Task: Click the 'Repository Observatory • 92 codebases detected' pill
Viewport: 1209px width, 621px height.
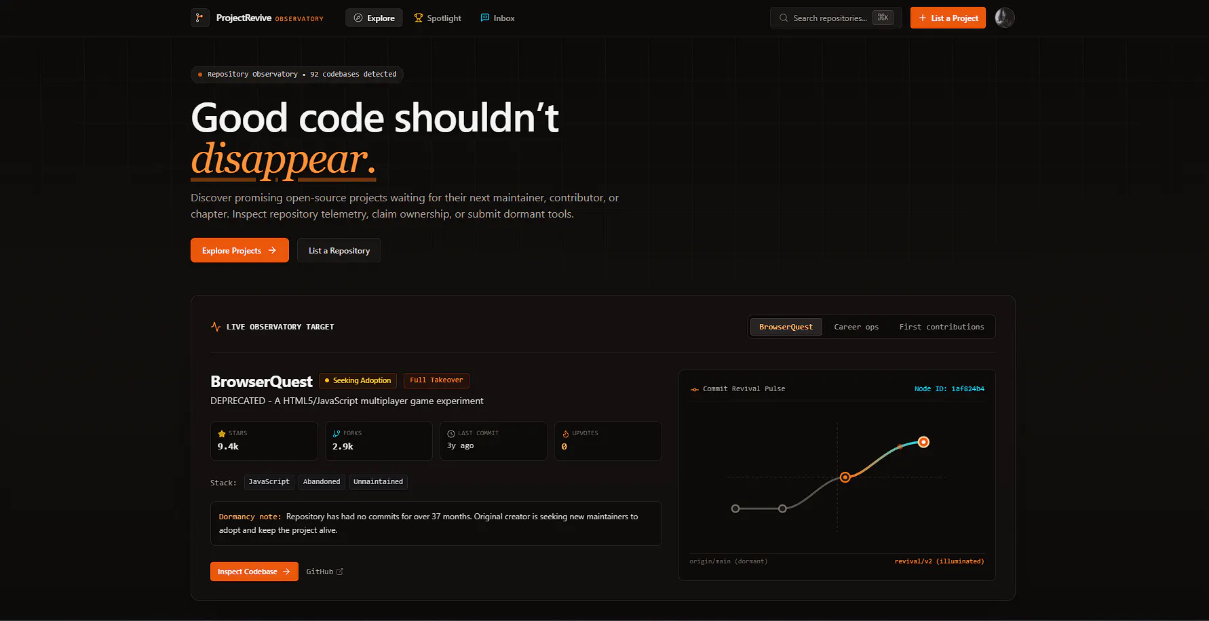Action: coord(297,74)
